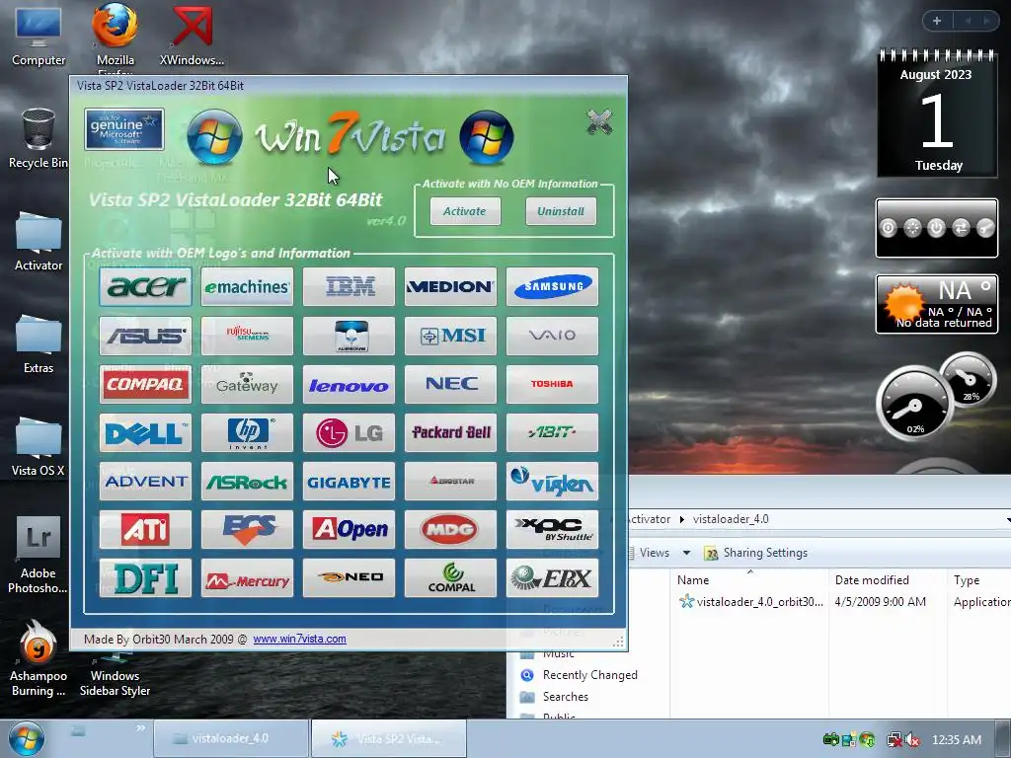
Task: Pick the NEC OEM logo
Action: (450, 384)
